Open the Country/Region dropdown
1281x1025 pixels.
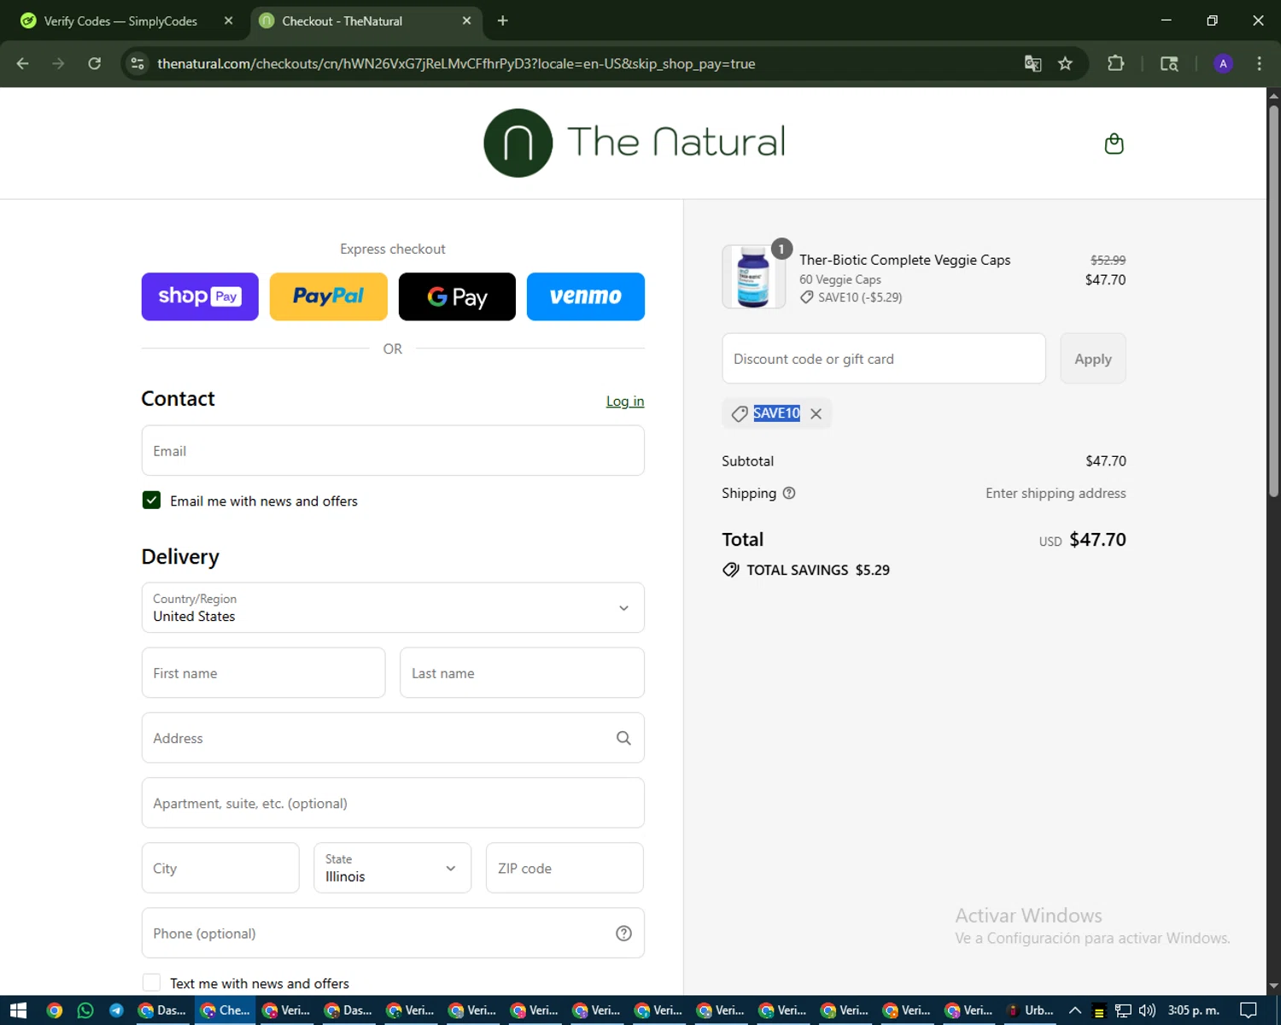click(x=393, y=607)
